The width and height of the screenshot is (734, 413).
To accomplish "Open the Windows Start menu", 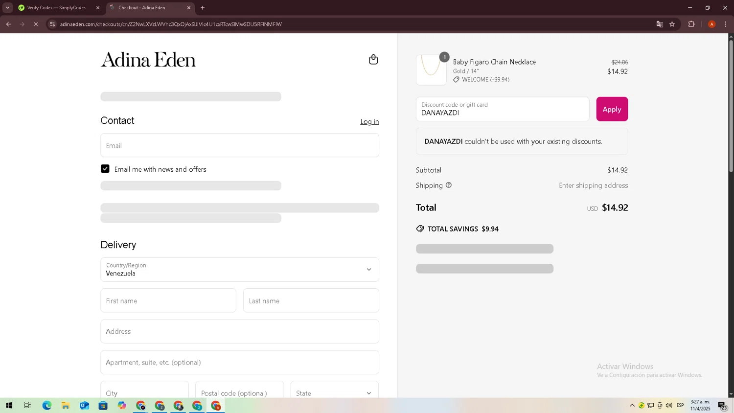I will click(x=9, y=405).
